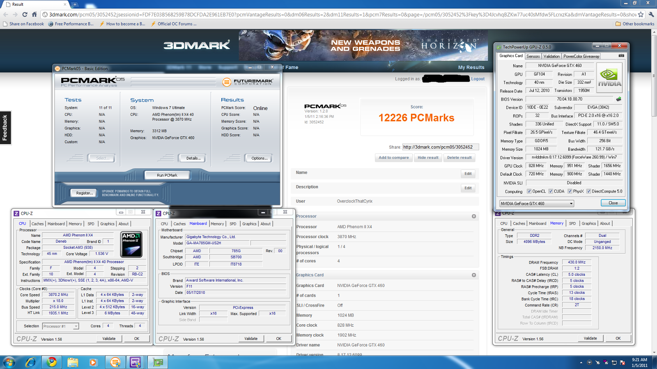Click the Shattered Horizon banner ad

[x=363, y=45]
